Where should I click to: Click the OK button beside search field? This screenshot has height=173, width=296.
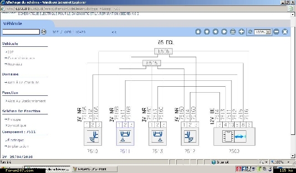[44, 32]
